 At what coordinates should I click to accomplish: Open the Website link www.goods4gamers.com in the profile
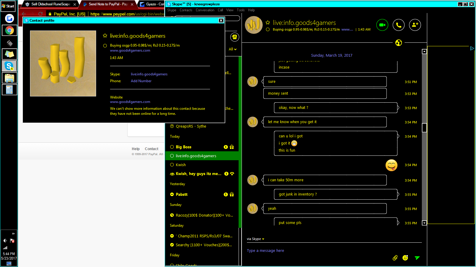coord(130,102)
